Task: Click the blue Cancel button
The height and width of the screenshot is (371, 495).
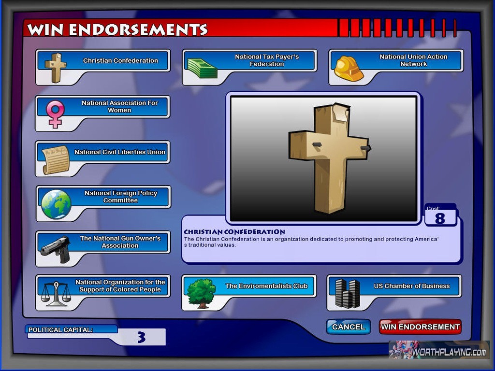Action: [348, 327]
